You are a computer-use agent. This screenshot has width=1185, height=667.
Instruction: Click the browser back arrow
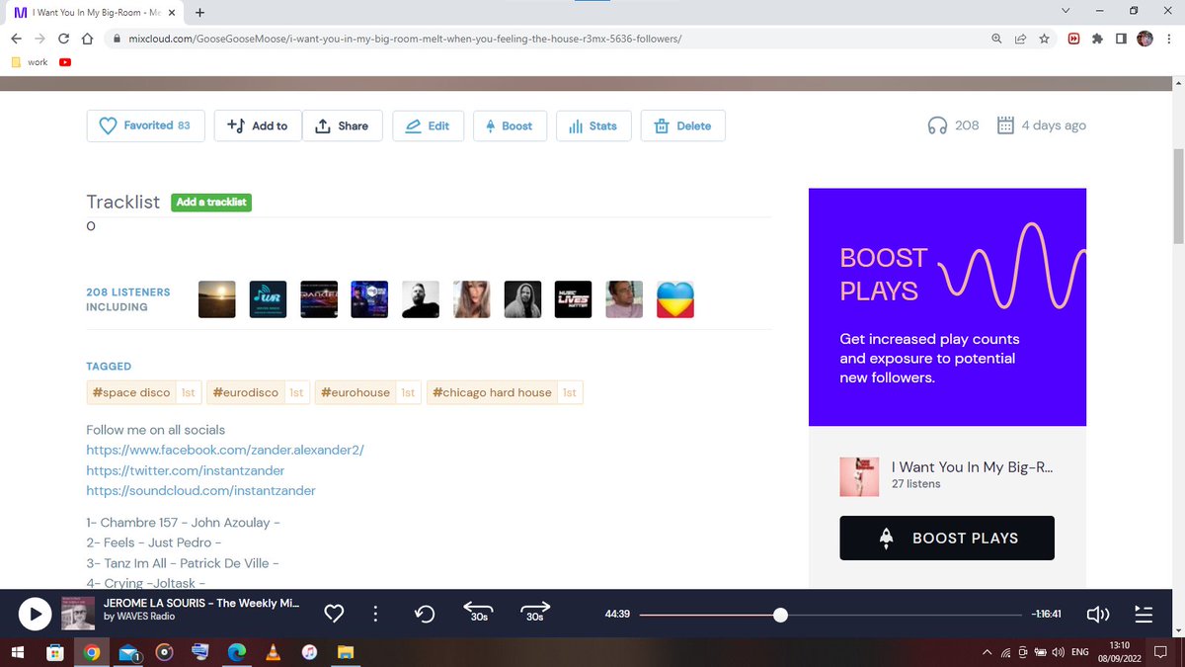[x=16, y=39]
